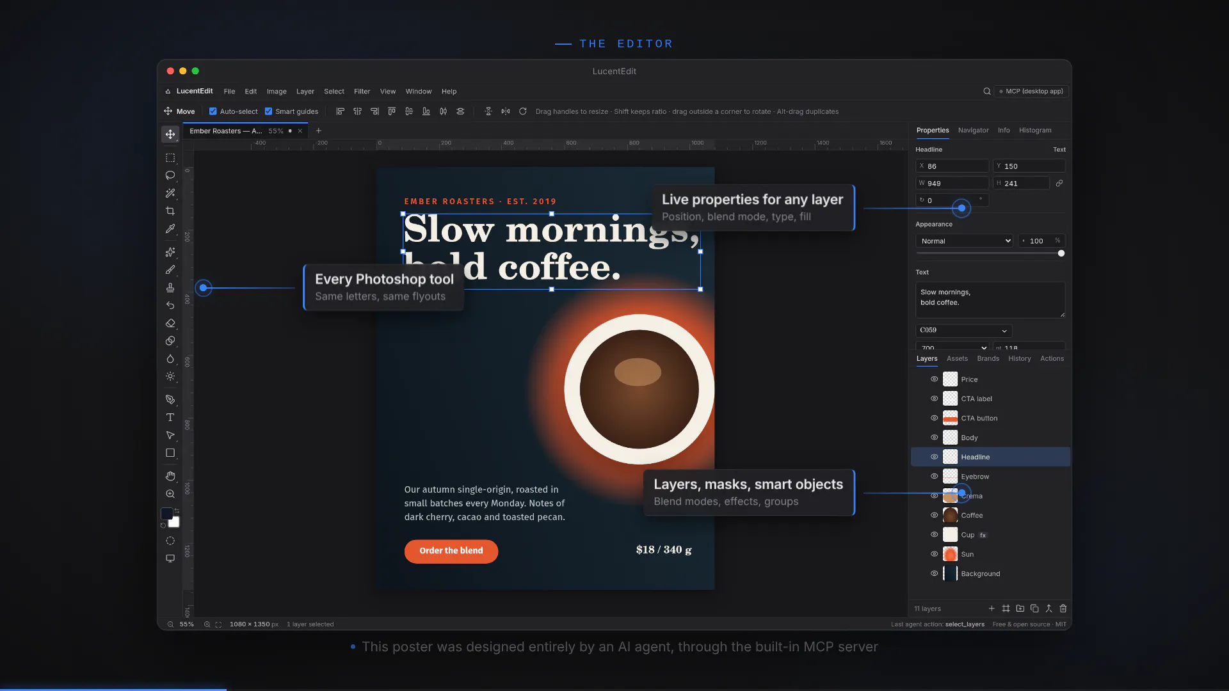Switch to the Brands tab
1229x691 pixels.
[x=988, y=359]
